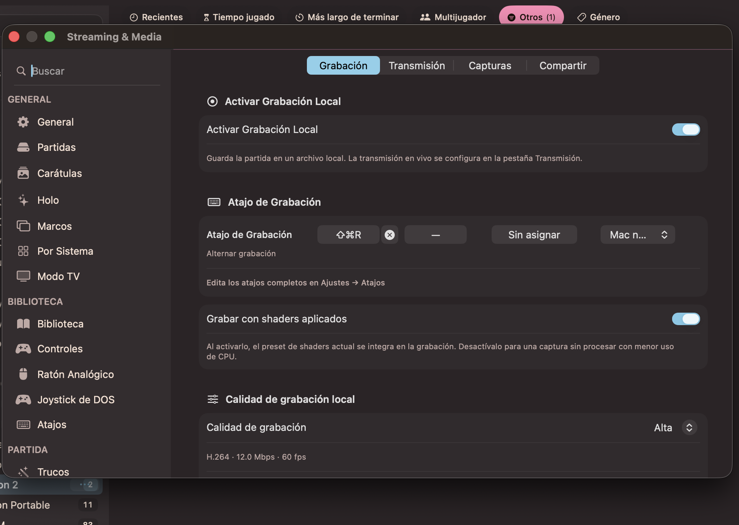Open Carátulas artwork icon
The image size is (739, 525).
[x=23, y=173]
